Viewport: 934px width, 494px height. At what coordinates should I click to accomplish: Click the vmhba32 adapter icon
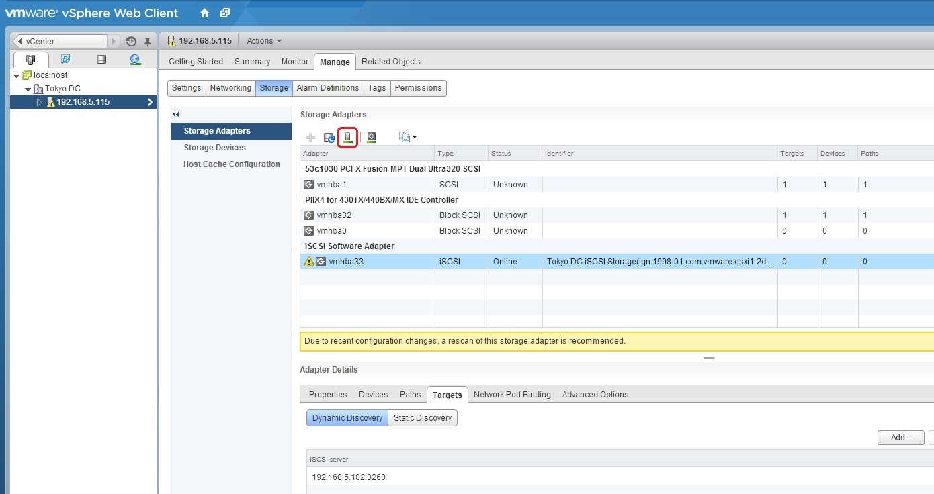click(309, 215)
